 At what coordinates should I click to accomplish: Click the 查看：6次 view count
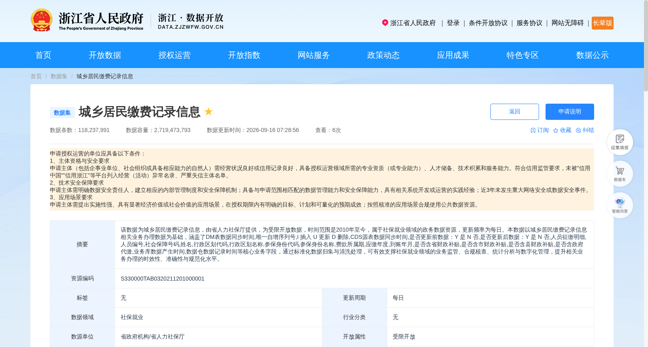[x=328, y=130]
